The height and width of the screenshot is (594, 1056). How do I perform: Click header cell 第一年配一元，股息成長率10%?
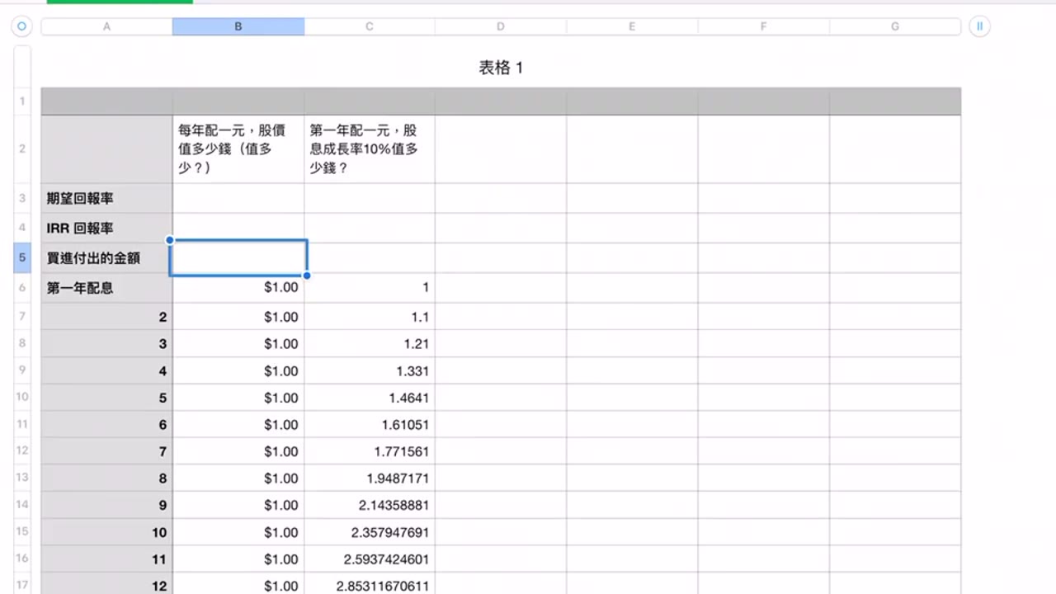[x=370, y=149]
